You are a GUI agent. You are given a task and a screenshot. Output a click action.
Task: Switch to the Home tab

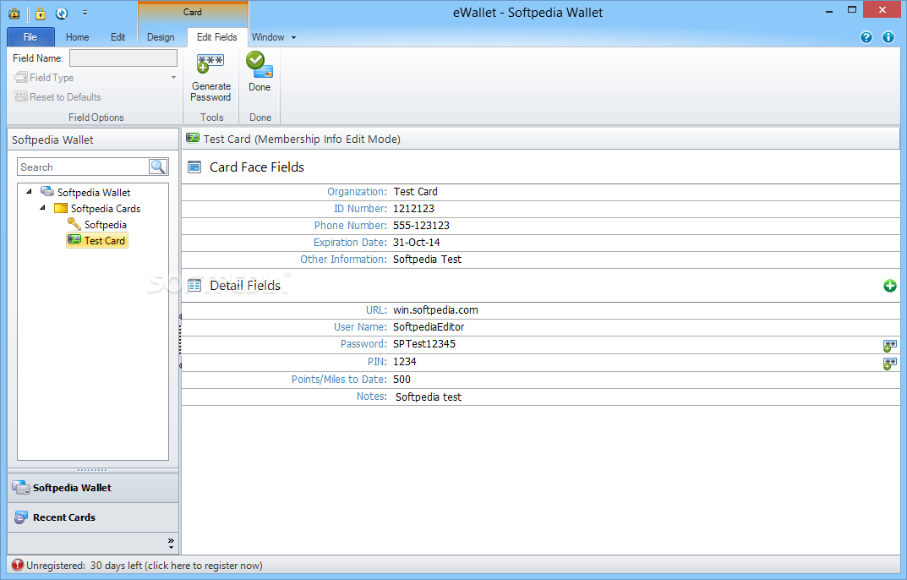click(x=78, y=37)
